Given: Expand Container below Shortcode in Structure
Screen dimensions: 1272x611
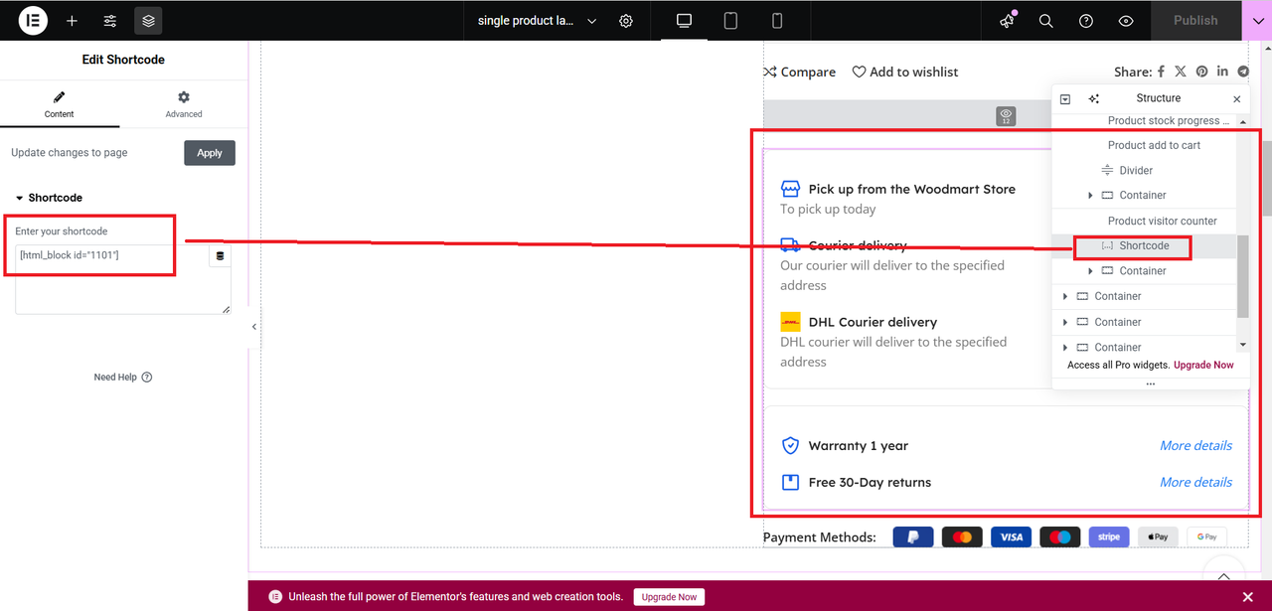Looking at the screenshot, I should tap(1090, 271).
